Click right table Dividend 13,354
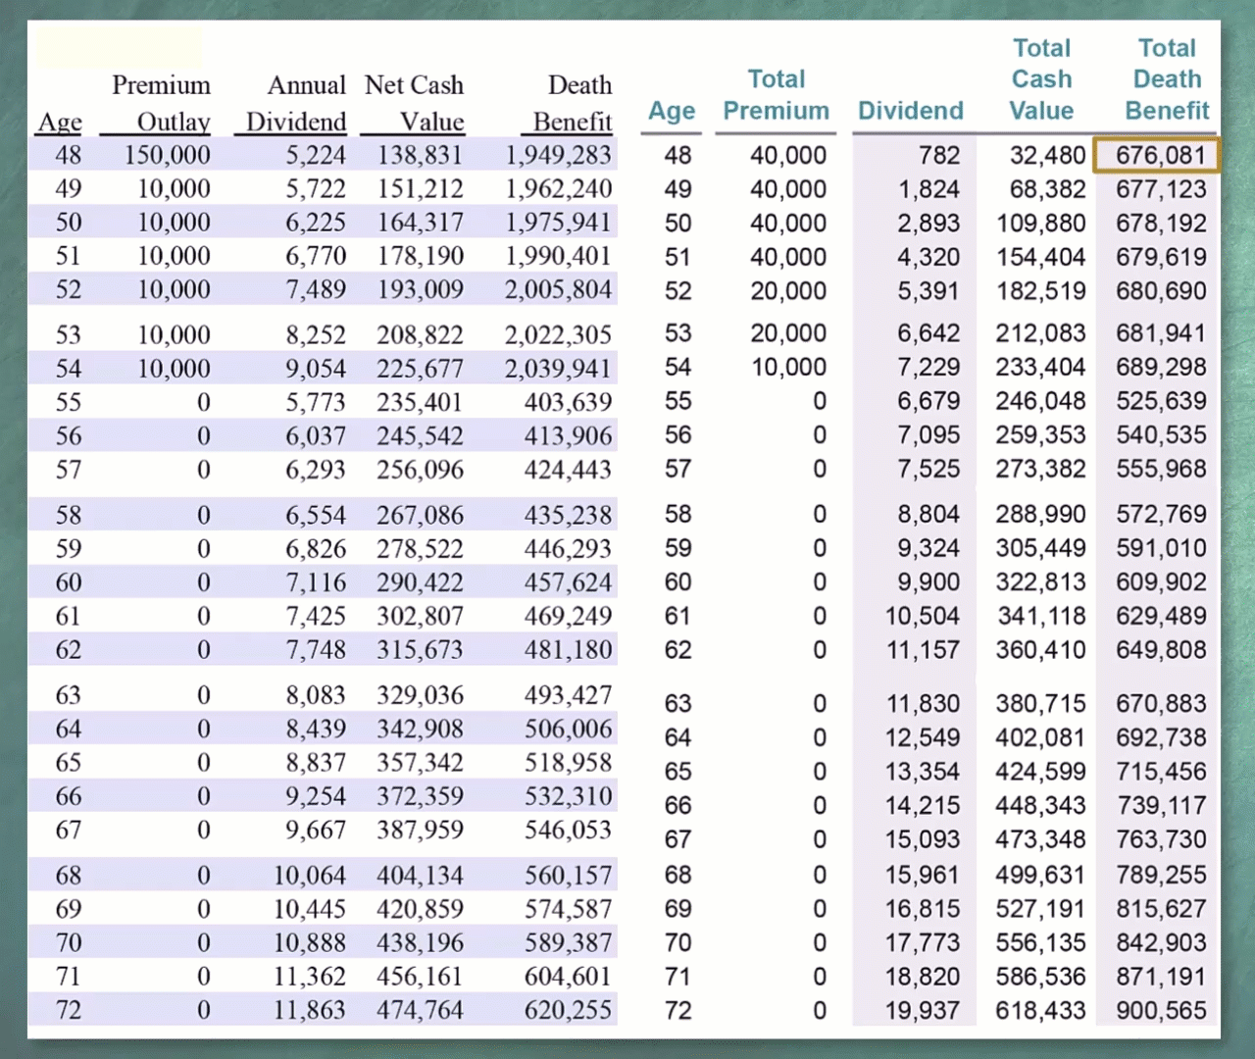Image resolution: width=1255 pixels, height=1059 pixels. coord(923,772)
